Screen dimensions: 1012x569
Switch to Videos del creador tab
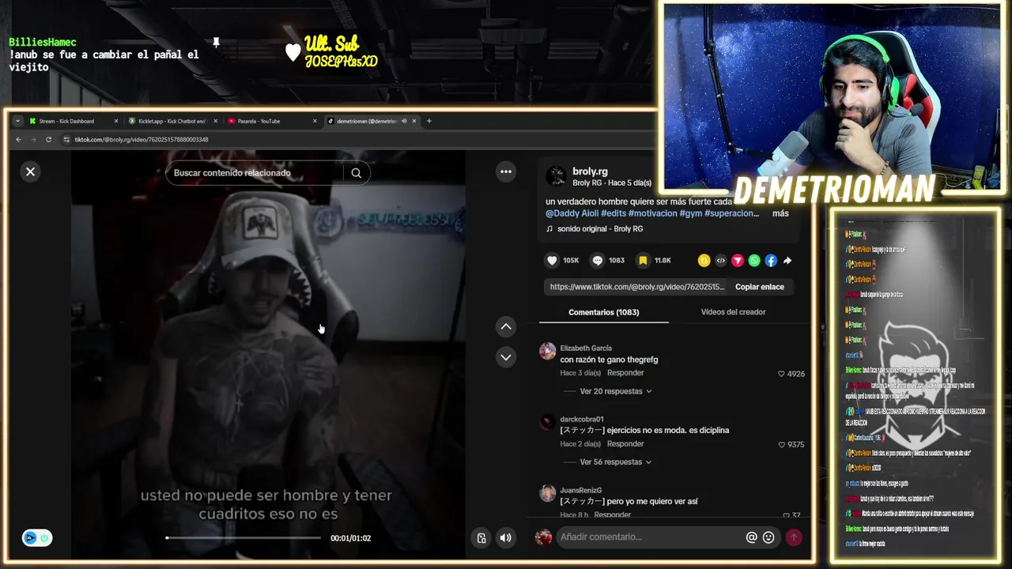pos(733,312)
